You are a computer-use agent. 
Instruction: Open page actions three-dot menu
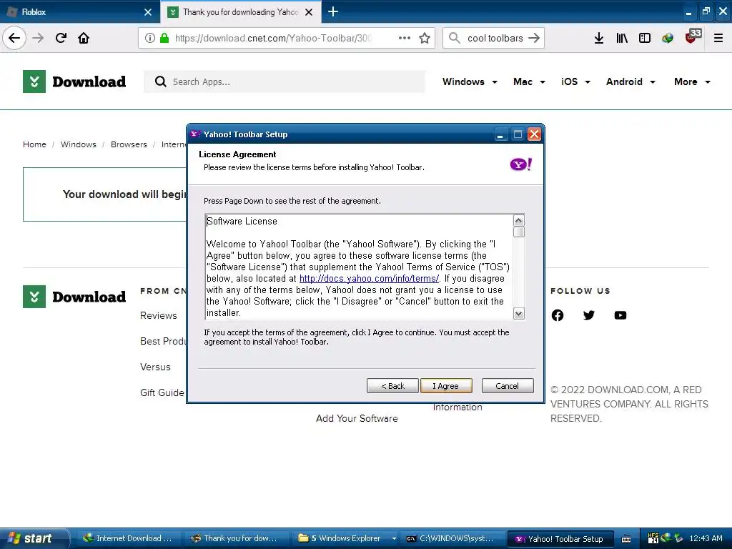tap(405, 38)
